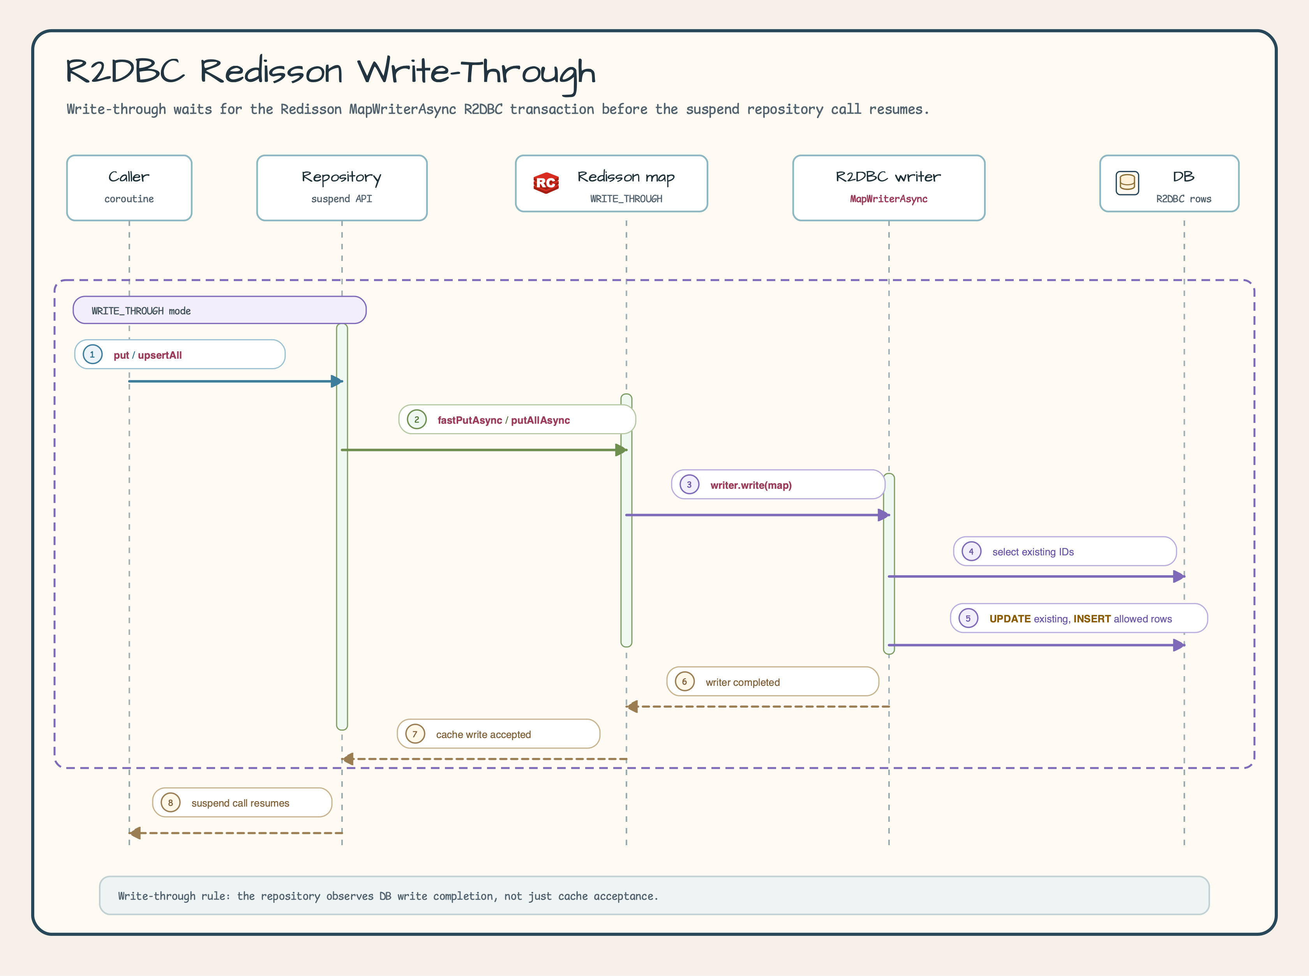Click the red Redisson RC logo icon
This screenshot has height=976, width=1309.
tap(546, 183)
